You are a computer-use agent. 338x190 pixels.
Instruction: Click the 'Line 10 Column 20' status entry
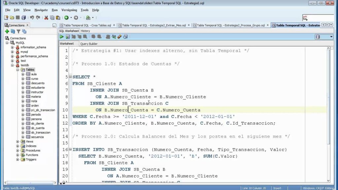click(254, 188)
